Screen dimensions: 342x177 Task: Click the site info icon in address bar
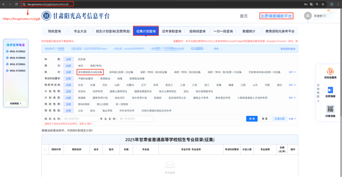[24, 4]
